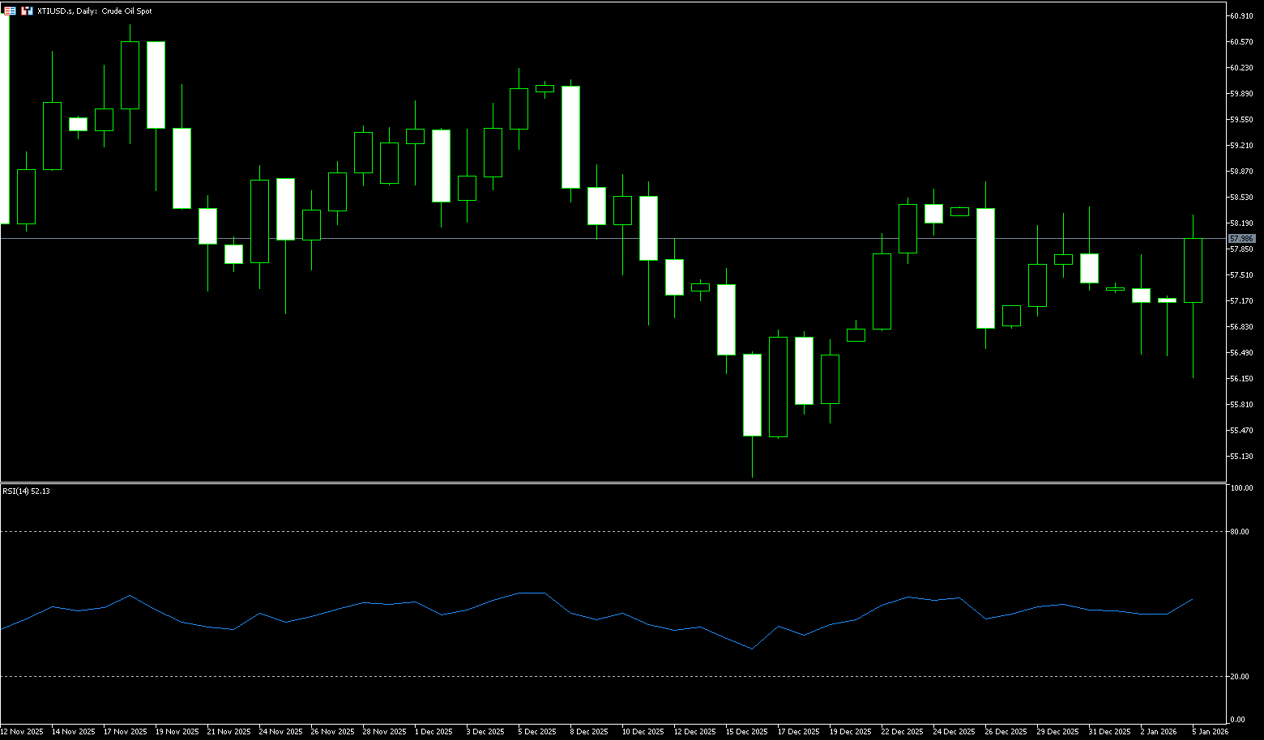1264x740 pixels.
Task: Click the blue RSI line at its right end
Action: click(1192, 600)
